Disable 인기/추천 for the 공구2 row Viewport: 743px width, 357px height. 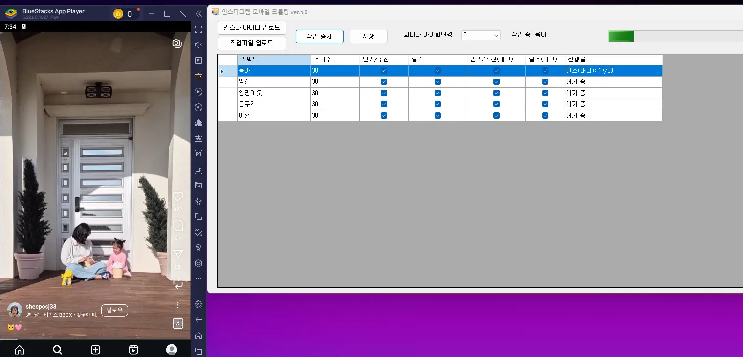(x=384, y=104)
